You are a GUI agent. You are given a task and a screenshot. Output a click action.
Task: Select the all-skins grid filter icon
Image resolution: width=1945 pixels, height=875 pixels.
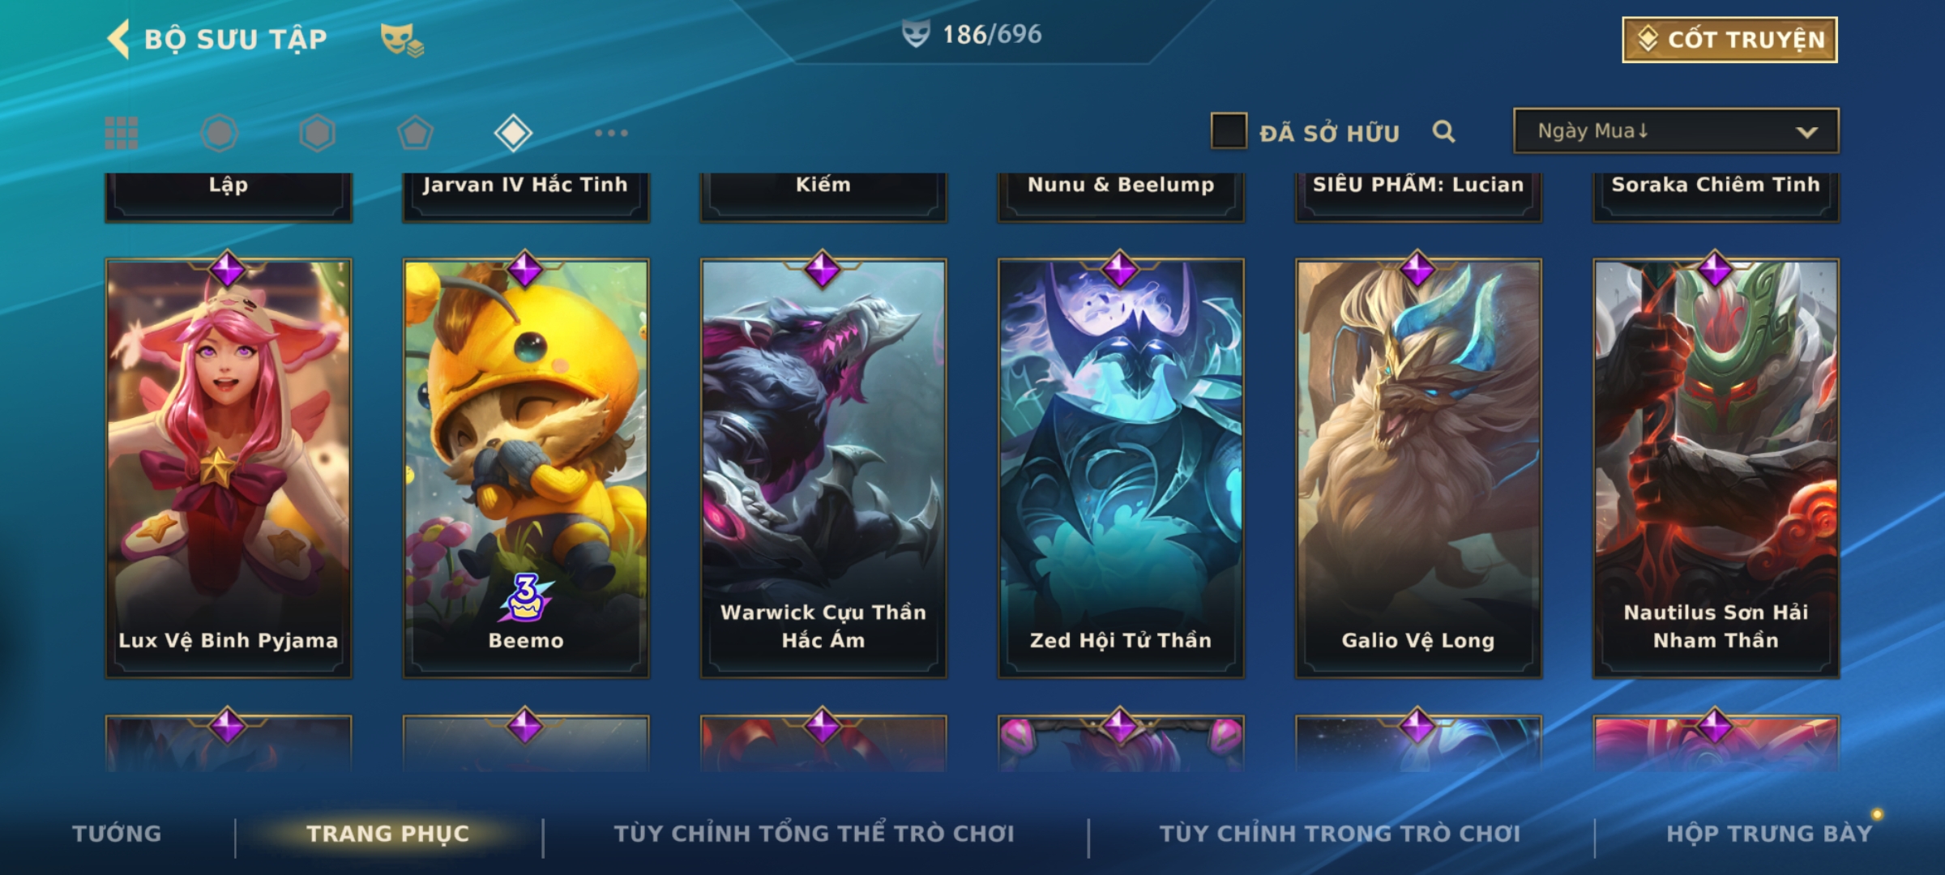click(122, 133)
